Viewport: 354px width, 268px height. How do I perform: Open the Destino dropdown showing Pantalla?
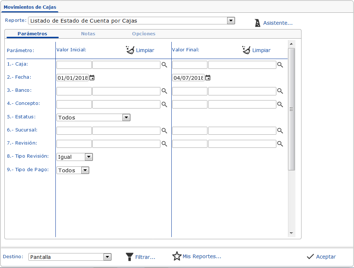pos(107,257)
